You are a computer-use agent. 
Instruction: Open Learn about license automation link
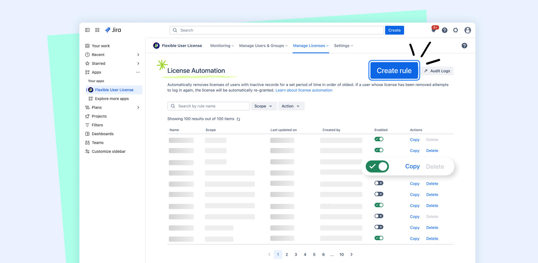[x=304, y=90]
